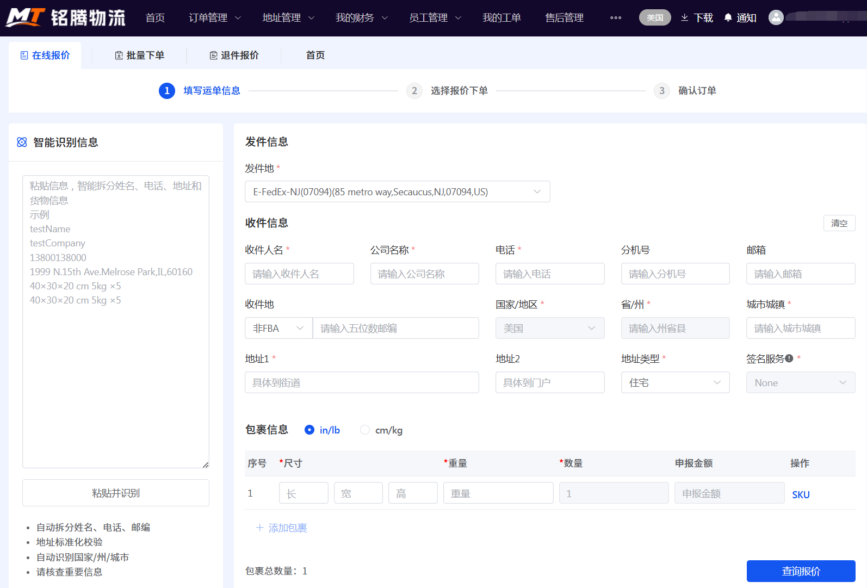
Task: Click step 2 选择报价下单
Action: tap(447, 90)
